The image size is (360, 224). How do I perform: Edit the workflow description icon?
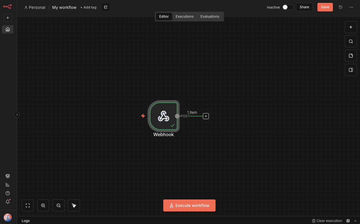click(106, 7)
